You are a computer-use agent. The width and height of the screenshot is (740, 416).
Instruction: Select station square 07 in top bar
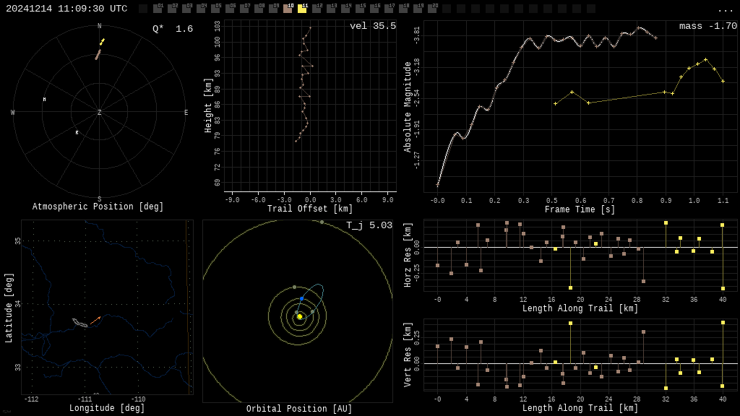244,9
